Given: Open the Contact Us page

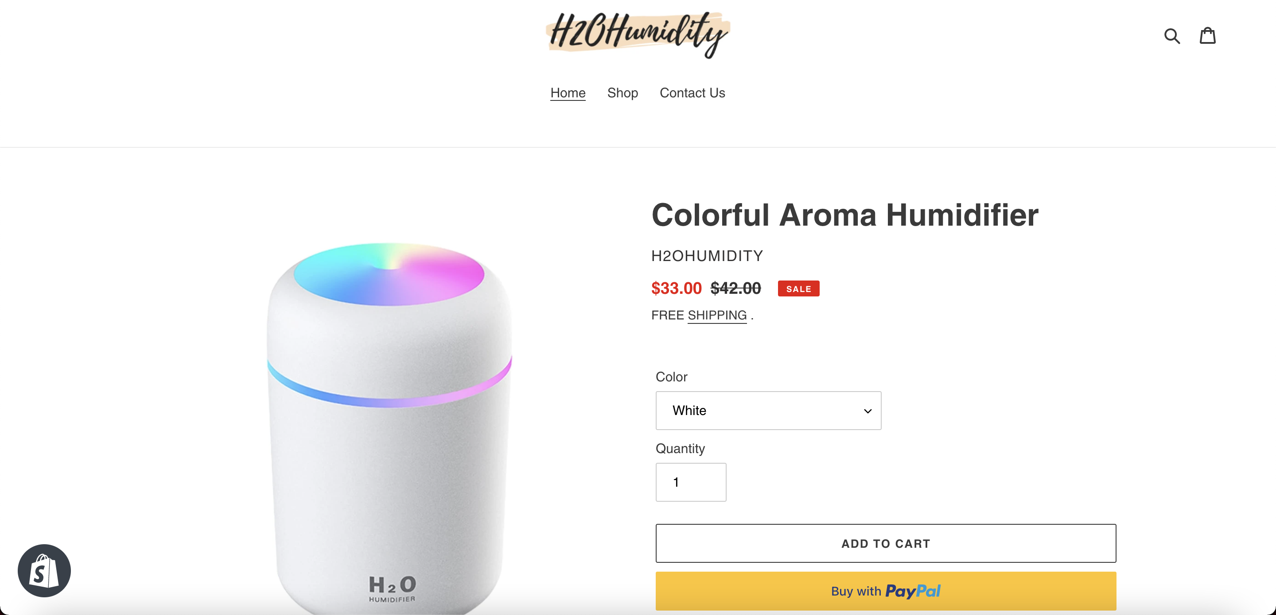Looking at the screenshot, I should [692, 93].
